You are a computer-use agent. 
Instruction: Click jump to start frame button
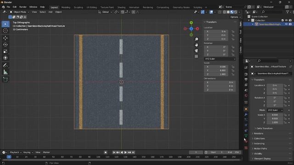(x=114, y=153)
